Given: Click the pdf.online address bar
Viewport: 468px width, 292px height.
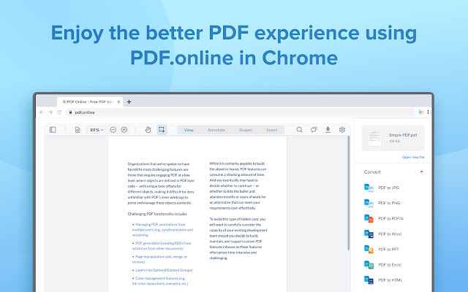Looking at the screenshot, I should coord(241,112).
